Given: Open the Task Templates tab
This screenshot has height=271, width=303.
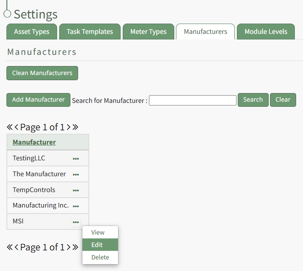Looking at the screenshot, I should tap(90, 32).
